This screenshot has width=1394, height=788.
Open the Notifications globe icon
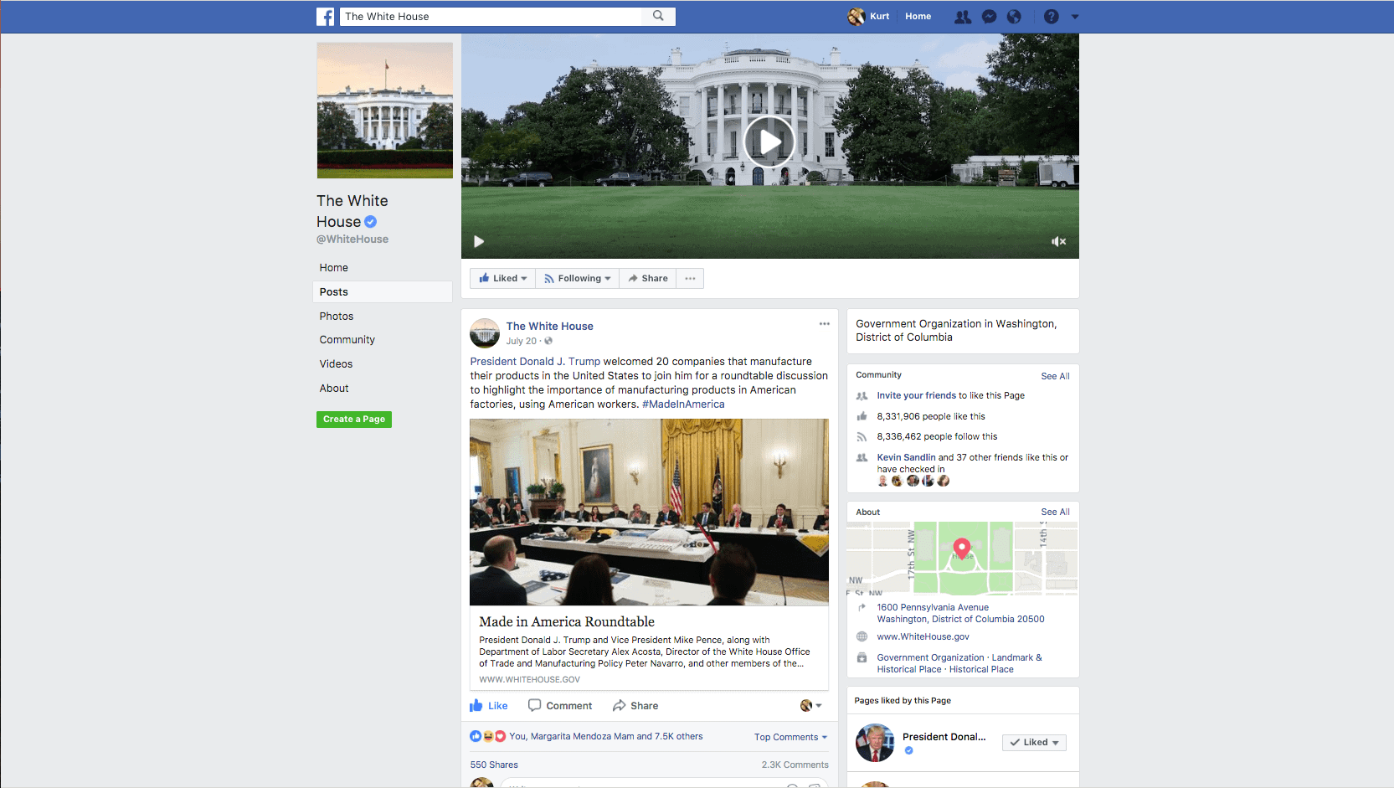point(1014,16)
